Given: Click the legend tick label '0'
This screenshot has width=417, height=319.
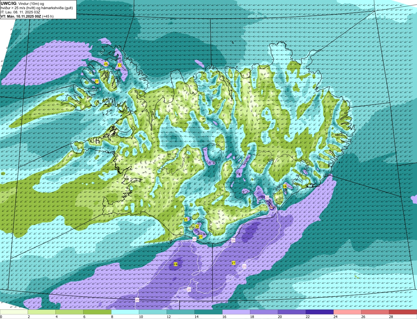Looking at the screenshot, I should [1, 317].
